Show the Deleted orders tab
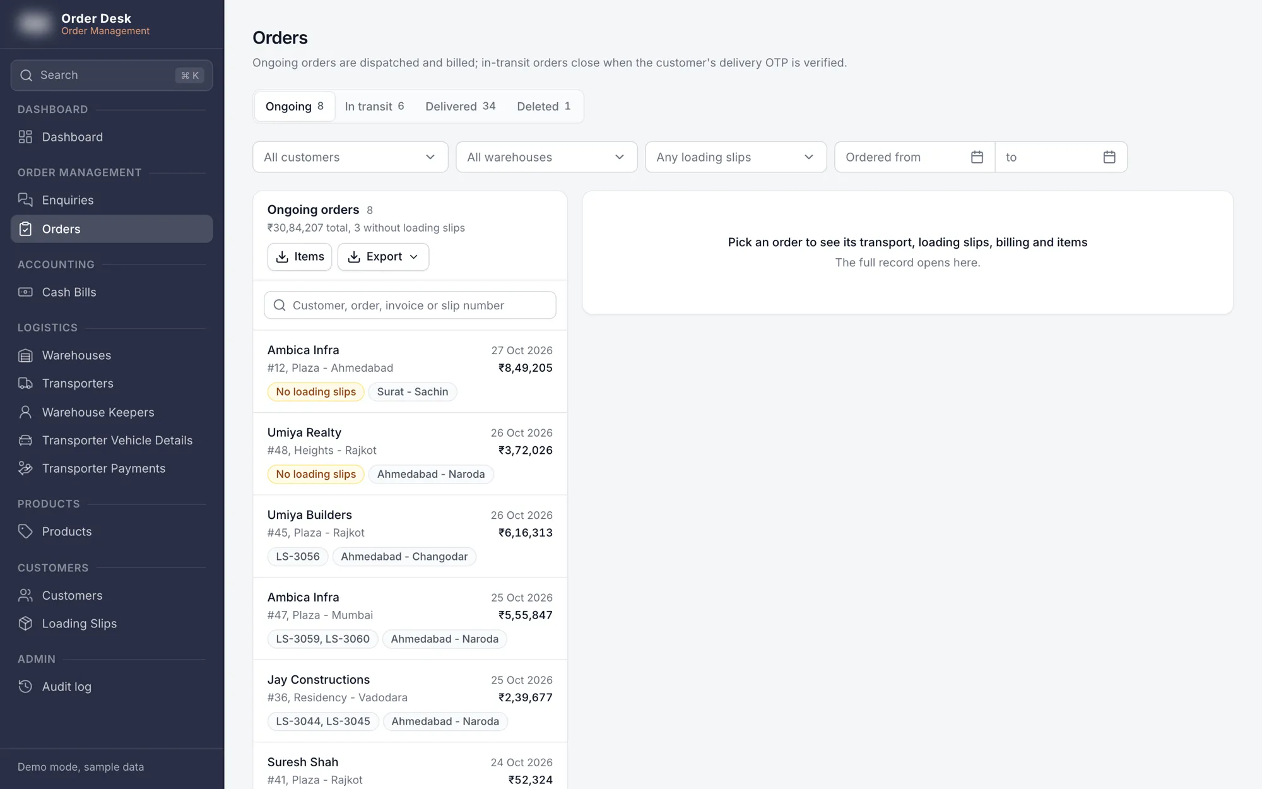Screen dimensions: 1262x789 click(x=543, y=107)
